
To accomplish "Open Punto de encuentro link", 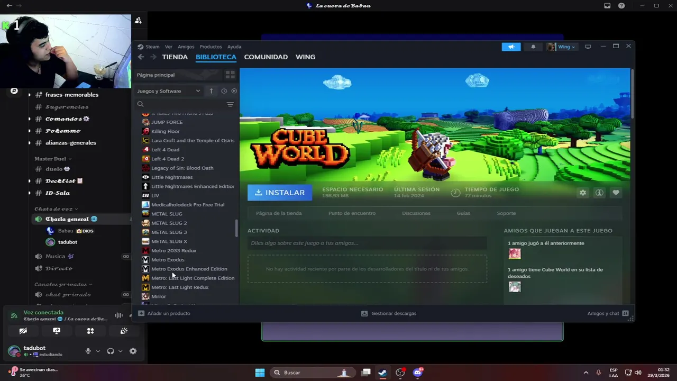I will coord(352,213).
